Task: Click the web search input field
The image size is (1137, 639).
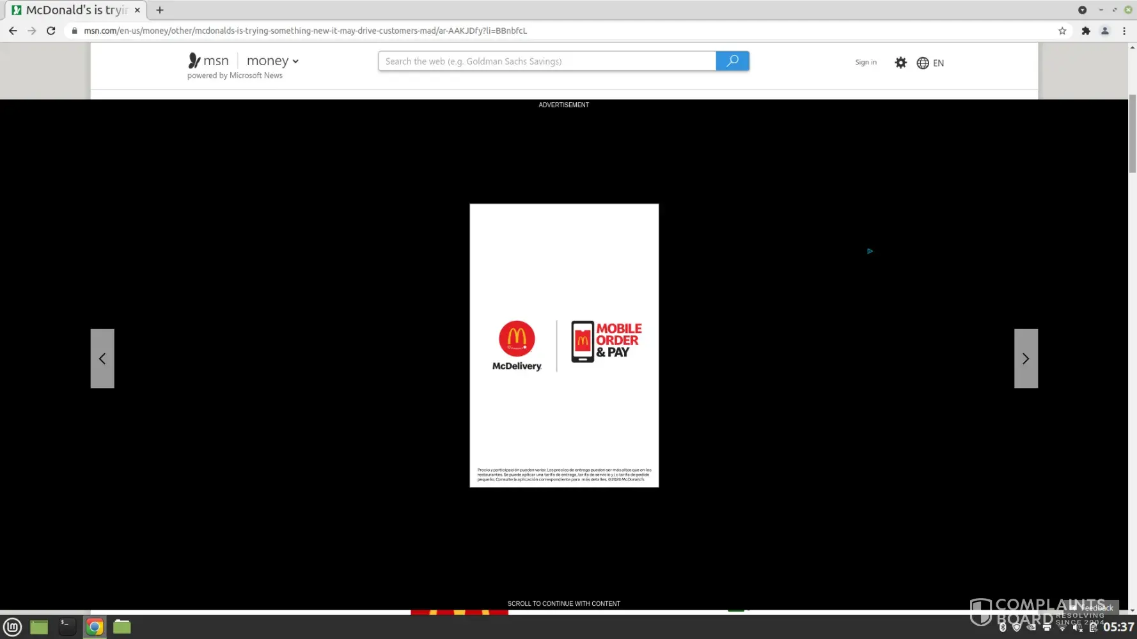Action: [x=547, y=61]
